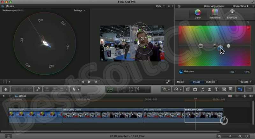
Task: Select the Balloons (dark) clip
Action: (x=36, y=115)
